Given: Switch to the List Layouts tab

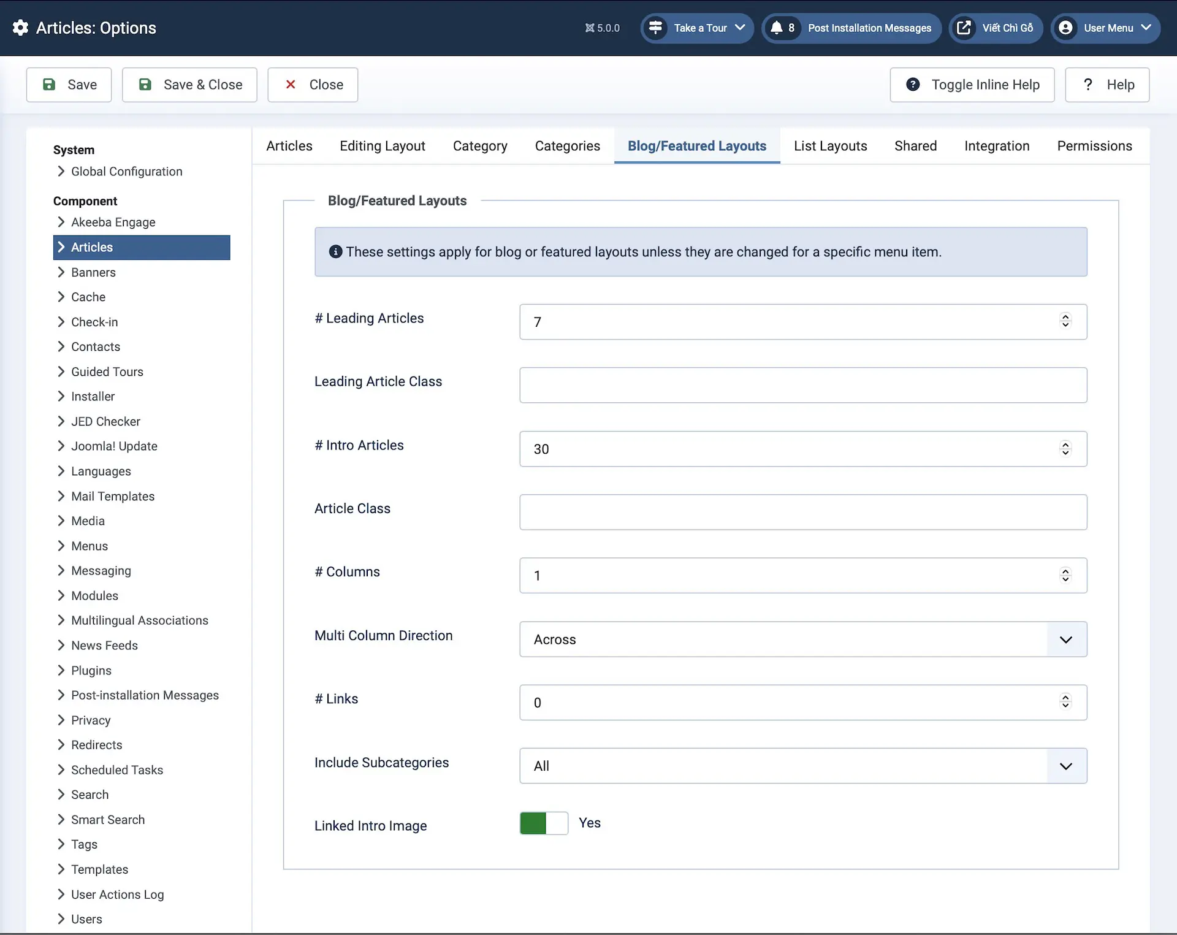Looking at the screenshot, I should point(830,146).
